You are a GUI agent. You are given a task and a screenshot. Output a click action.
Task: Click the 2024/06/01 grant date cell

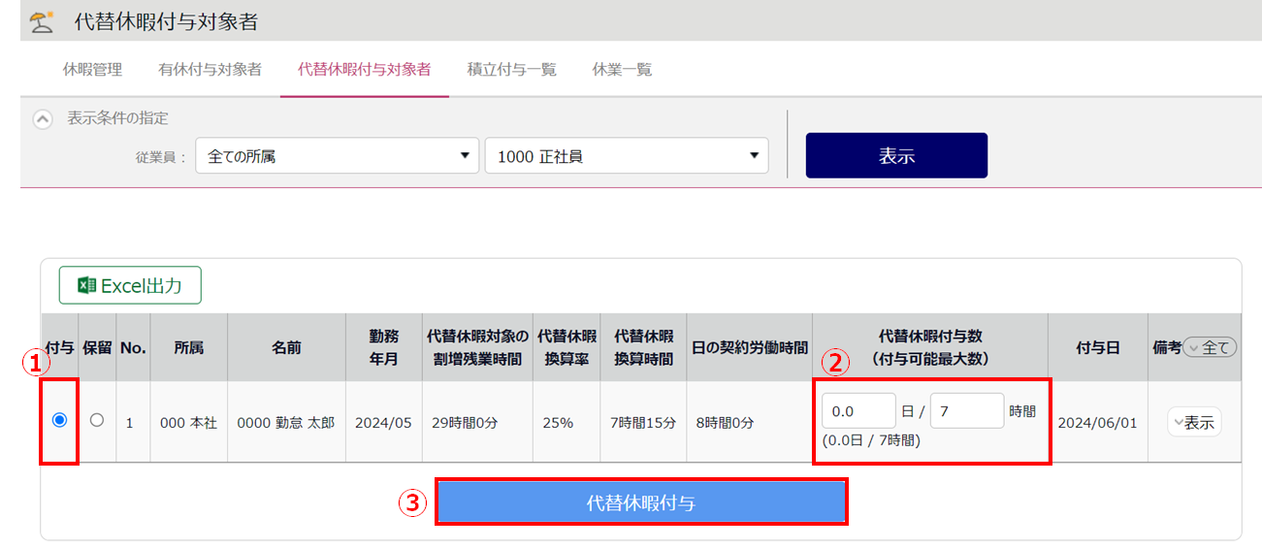click(1097, 423)
